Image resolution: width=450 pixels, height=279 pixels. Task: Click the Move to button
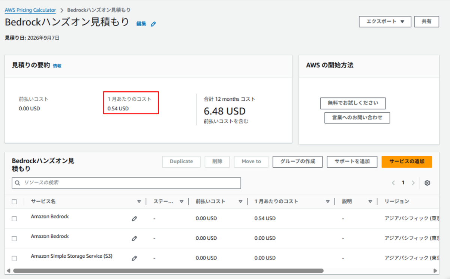tap(251, 161)
